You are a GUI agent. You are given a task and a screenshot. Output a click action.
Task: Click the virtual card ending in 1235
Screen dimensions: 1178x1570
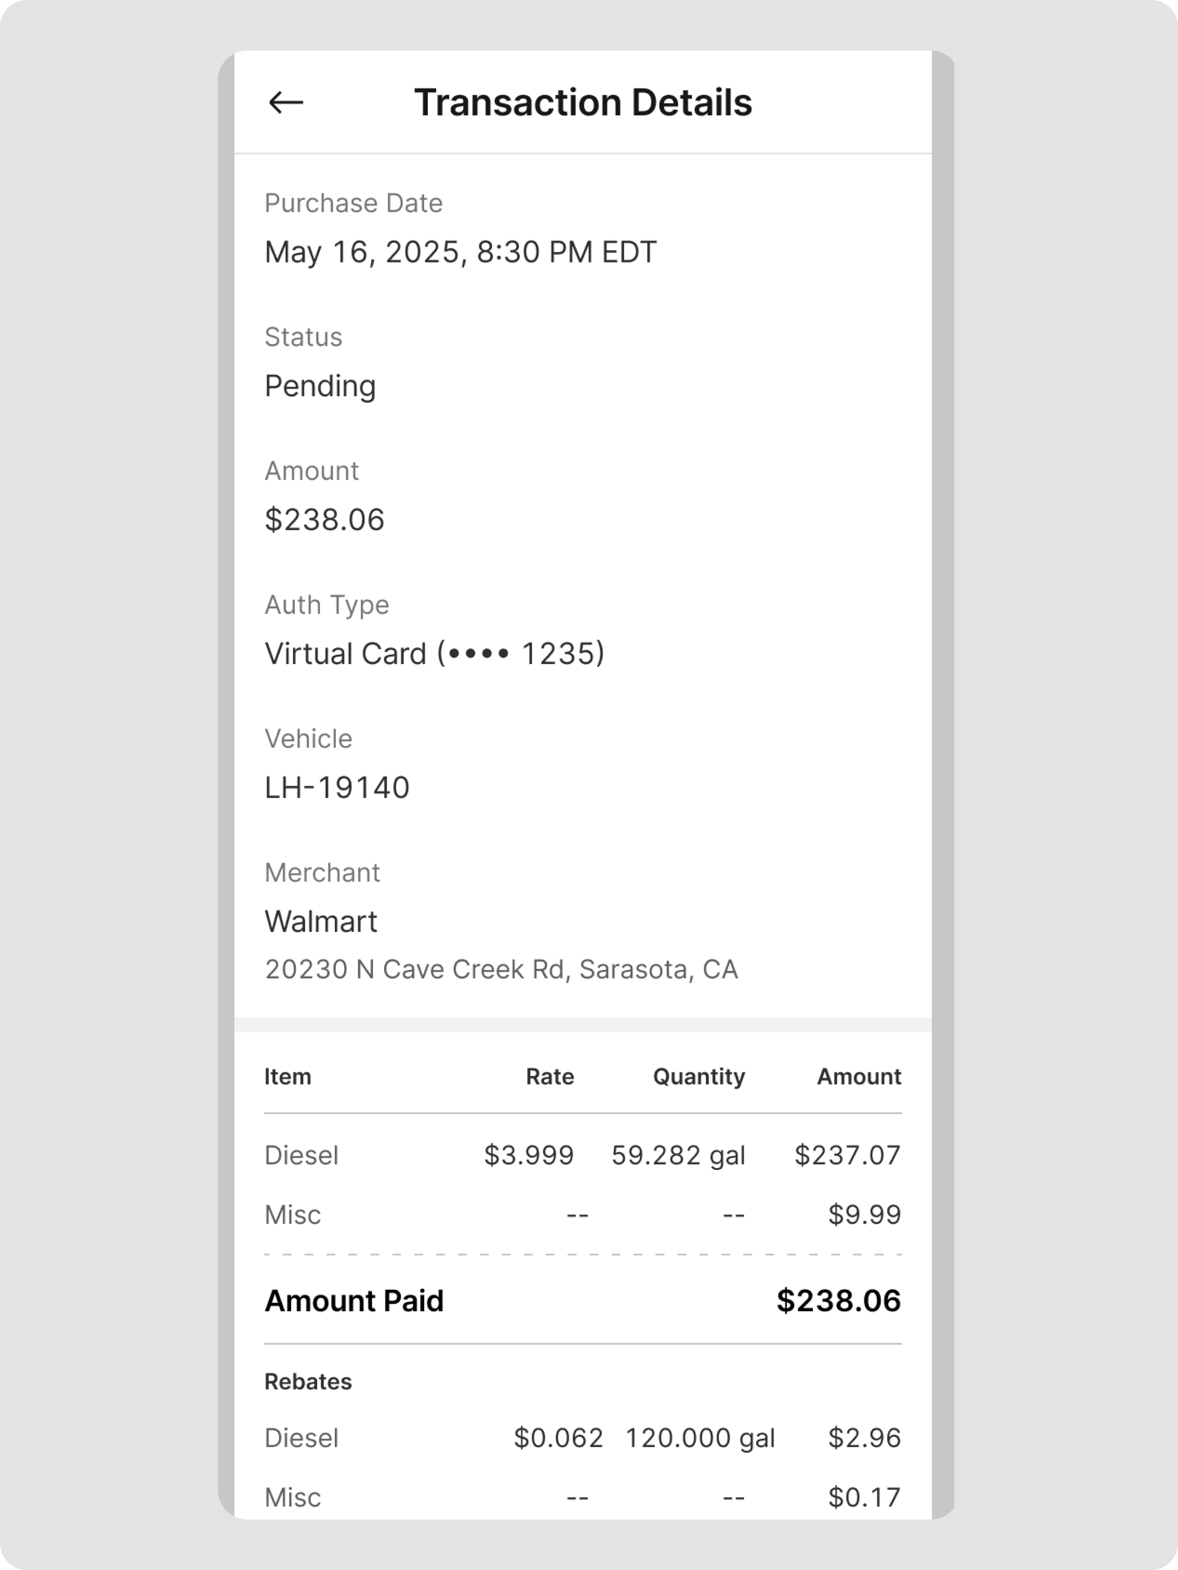click(434, 655)
